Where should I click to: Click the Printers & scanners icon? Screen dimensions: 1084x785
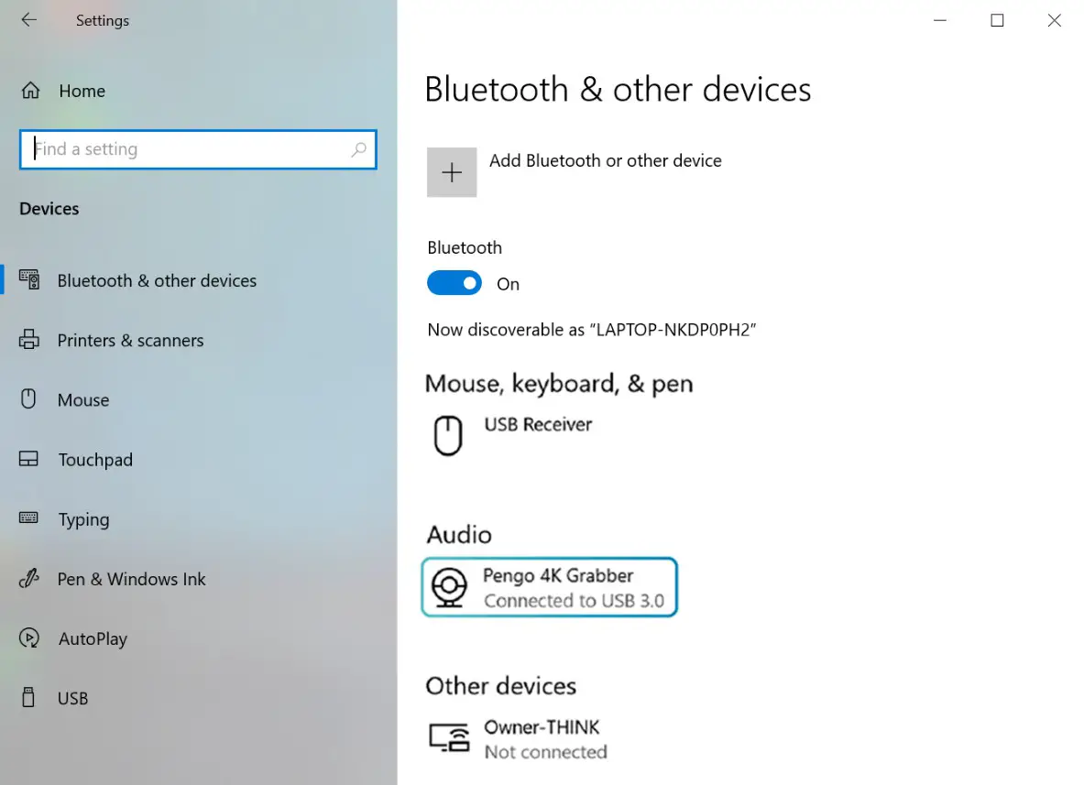[29, 340]
